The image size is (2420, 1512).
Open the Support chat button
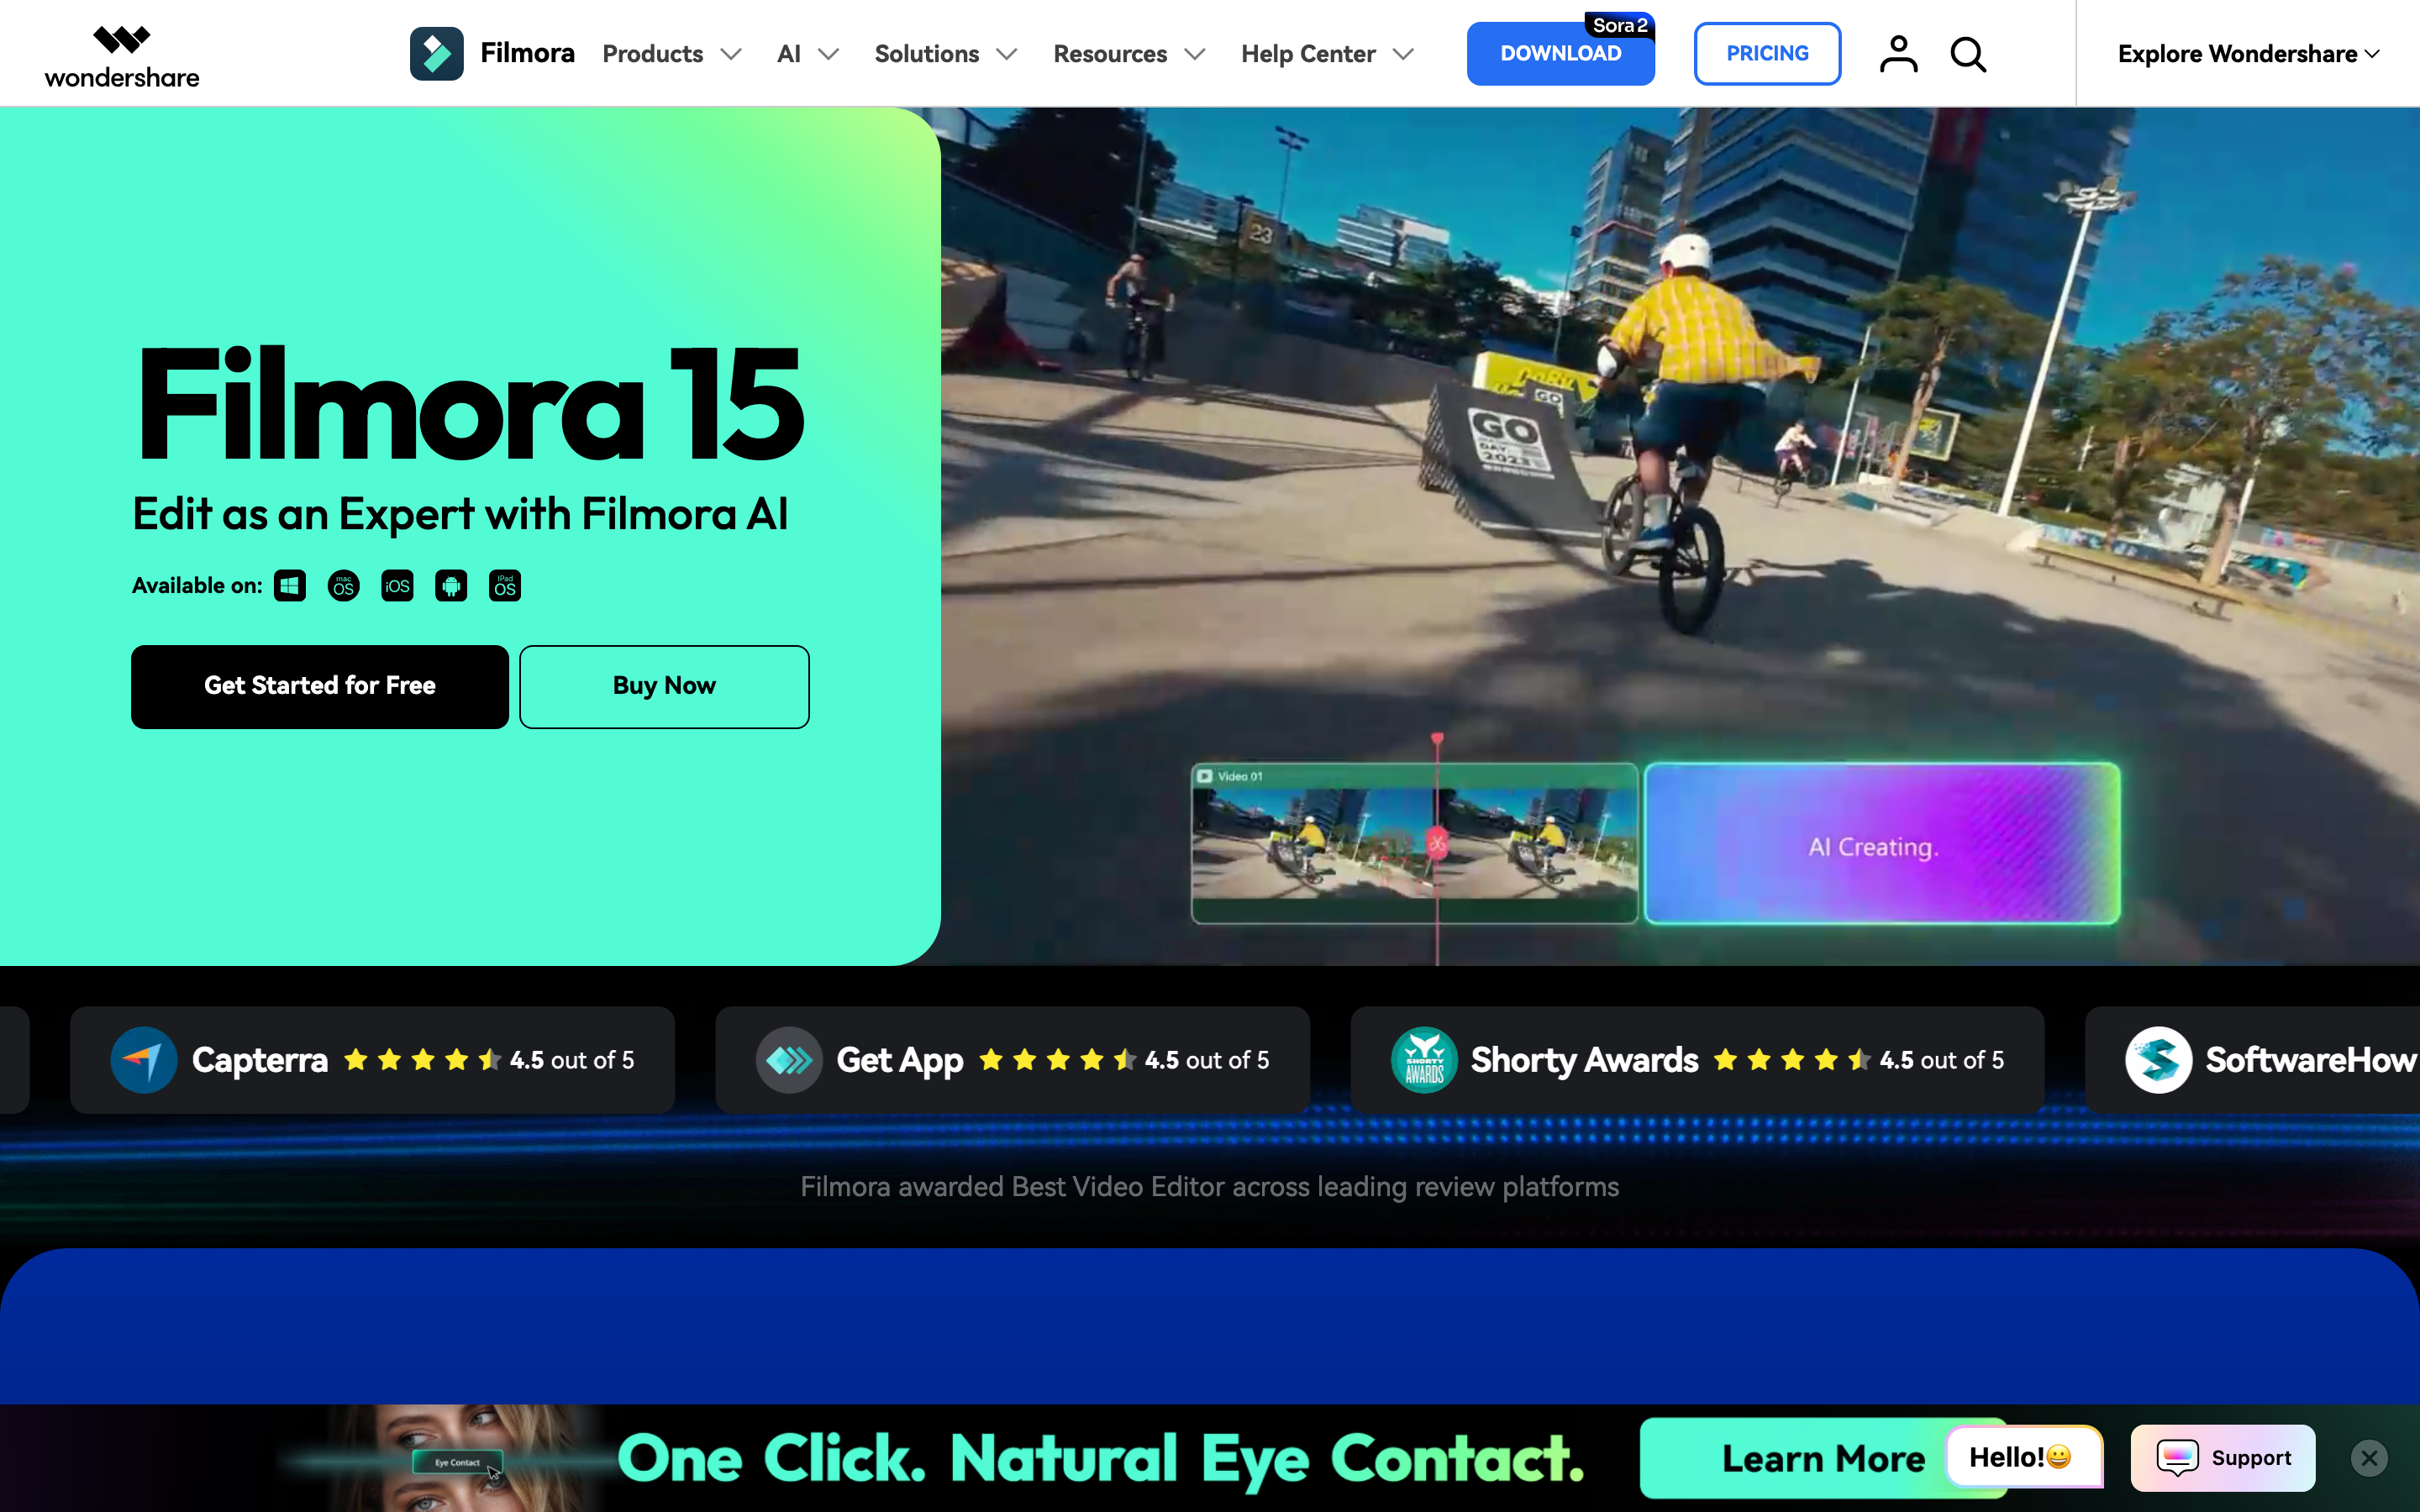tap(2223, 1458)
